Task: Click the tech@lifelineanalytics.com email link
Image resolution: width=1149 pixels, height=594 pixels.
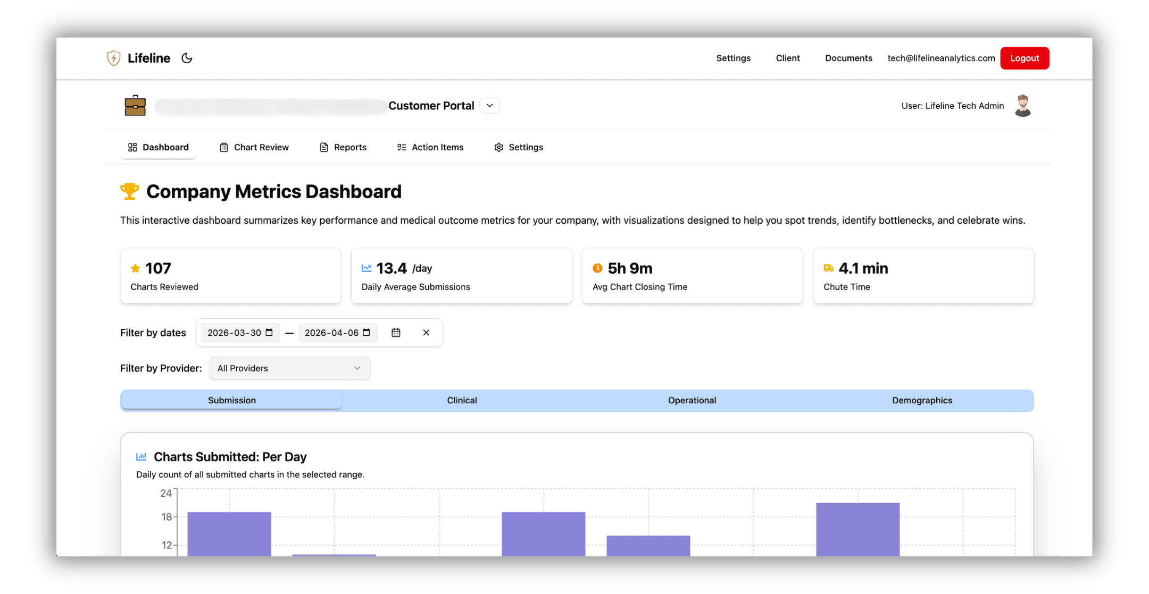Action: coord(940,58)
